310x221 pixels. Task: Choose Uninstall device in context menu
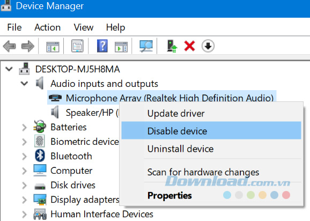click(211, 149)
